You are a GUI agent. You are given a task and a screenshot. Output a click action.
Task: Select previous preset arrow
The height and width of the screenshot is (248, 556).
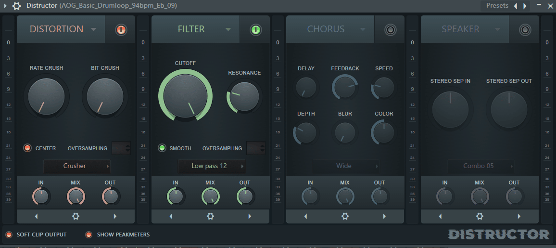[x=516, y=6]
